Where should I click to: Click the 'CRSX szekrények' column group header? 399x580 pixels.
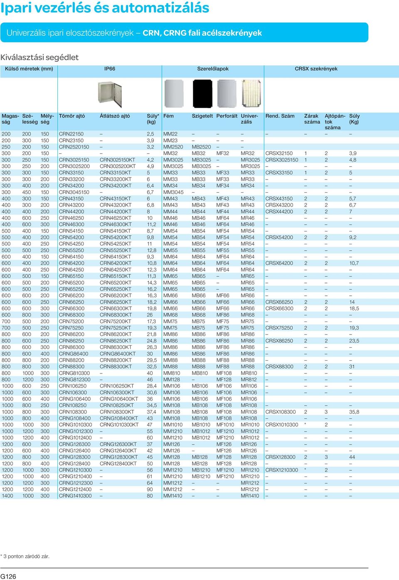point(316,69)
